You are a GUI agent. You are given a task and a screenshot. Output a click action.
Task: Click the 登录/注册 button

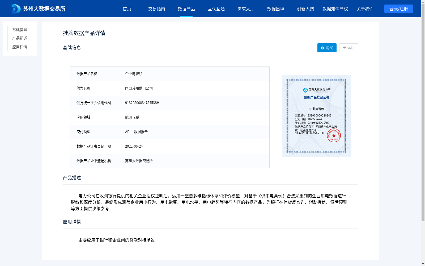pos(399,9)
